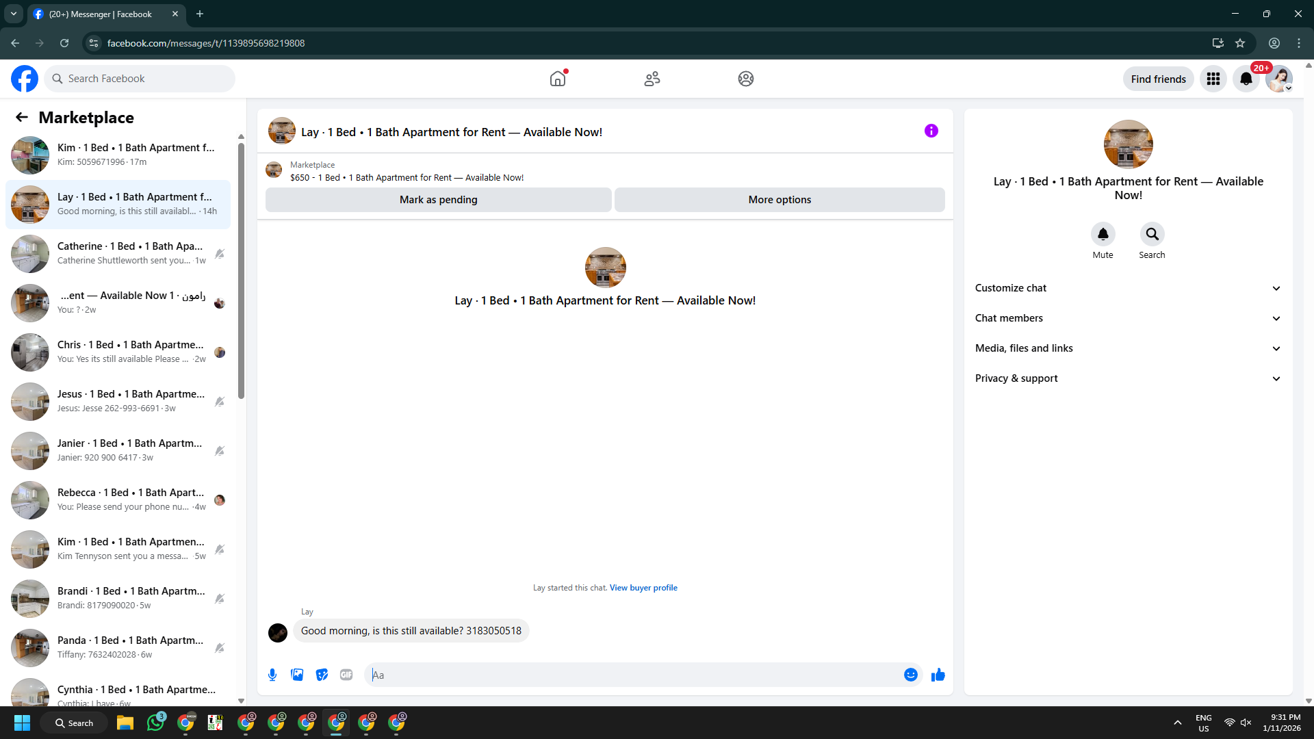Mute this conversation with the bell icon

(1103, 234)
